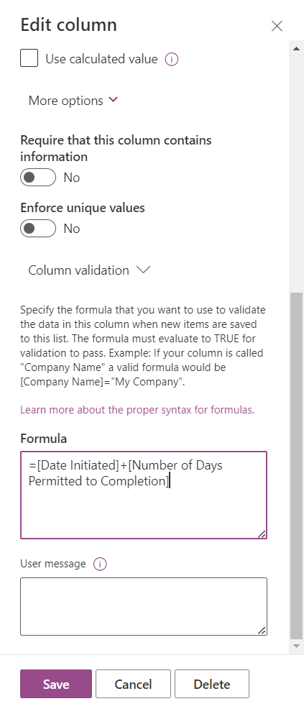Click inside the User message text box
Image resolution: width=304 pixels, height=709 pixels.
(x=144, y=606)
